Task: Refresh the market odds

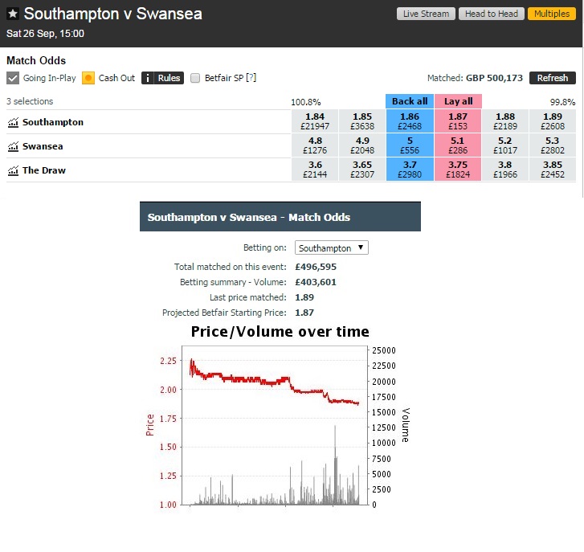Action: 553,78
